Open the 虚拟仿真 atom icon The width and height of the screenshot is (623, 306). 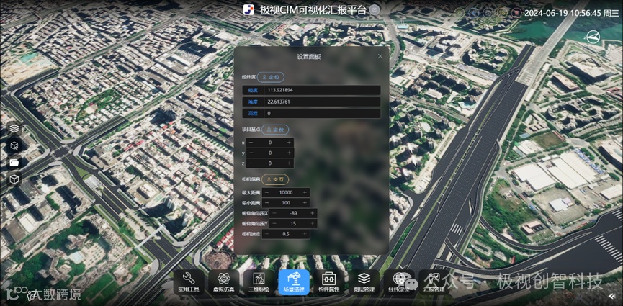[224, 282]
